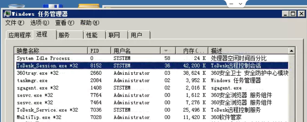
Task: Open the 性能 tab
Action: click(x=95, y=35)
